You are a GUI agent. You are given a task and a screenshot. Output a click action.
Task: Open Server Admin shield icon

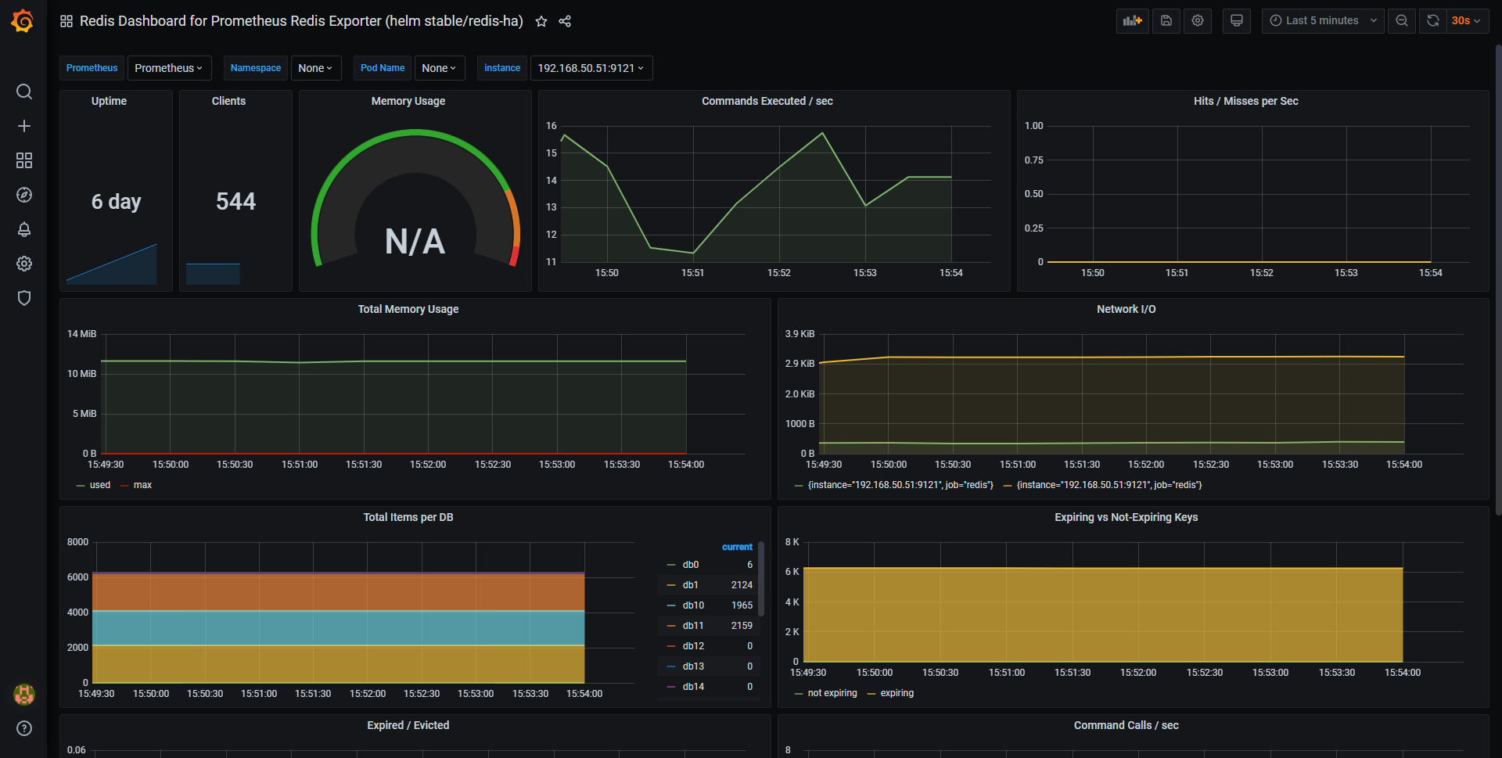24,298
